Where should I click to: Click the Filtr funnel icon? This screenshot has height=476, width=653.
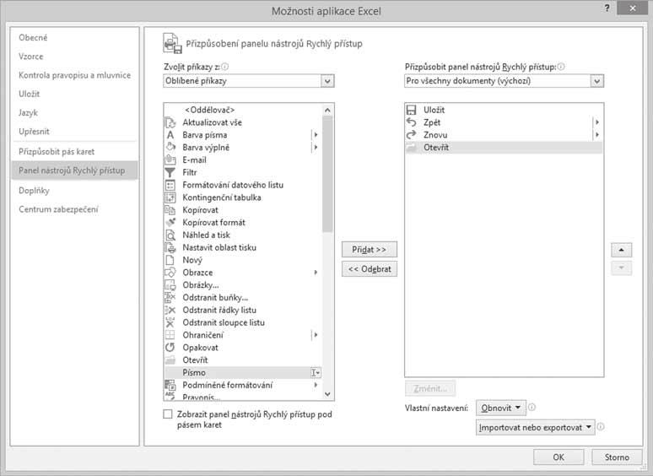pyautogui.click(x=170, y=172)
